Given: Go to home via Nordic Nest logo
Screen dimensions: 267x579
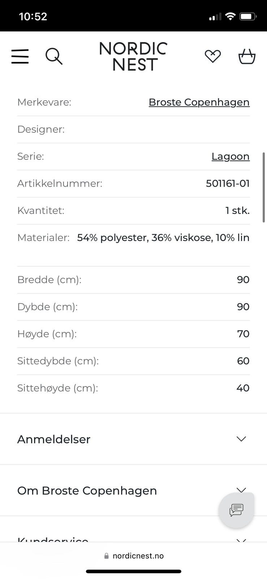Looking at the screenshot, I should tap(133, 56).
